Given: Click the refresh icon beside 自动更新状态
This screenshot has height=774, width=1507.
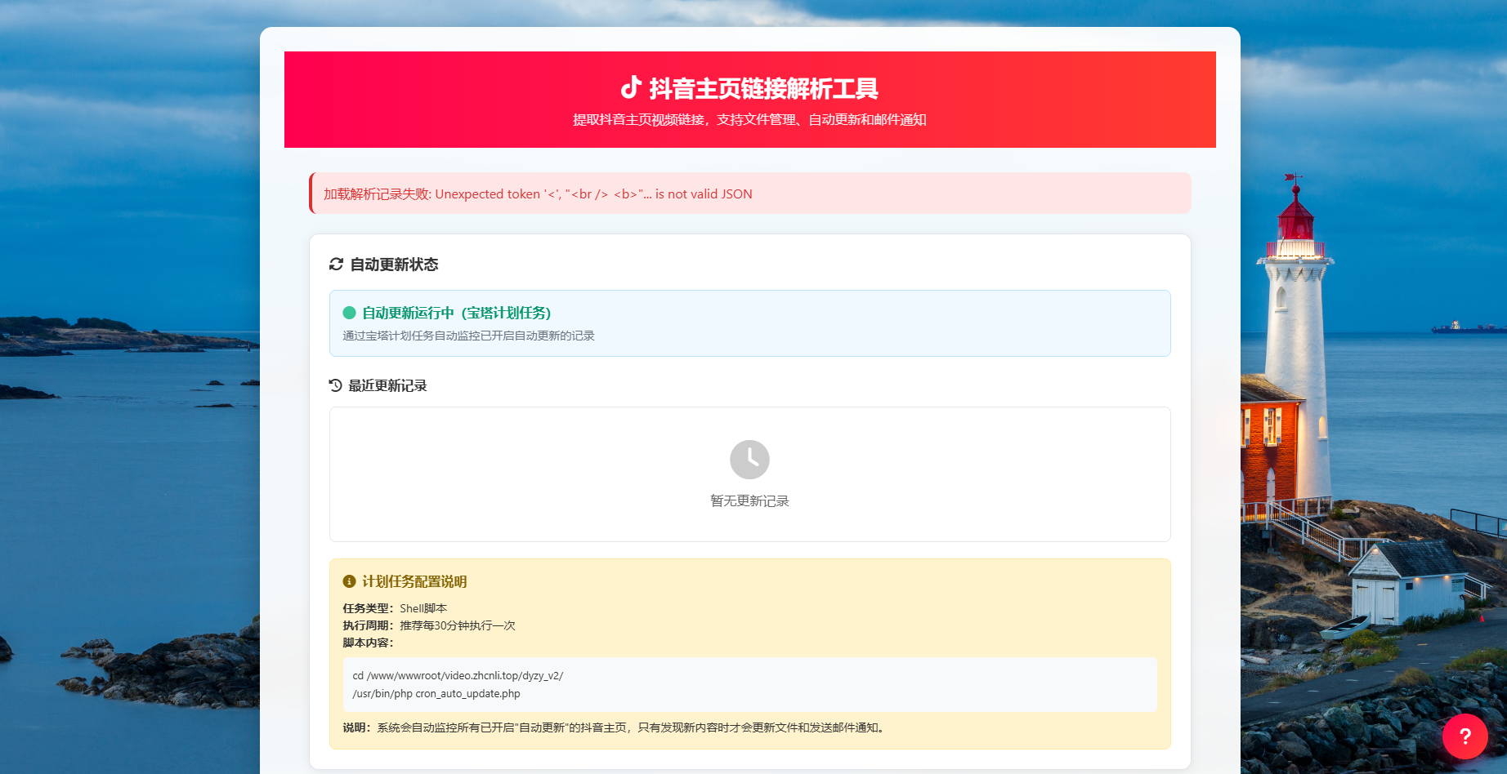Looking at the screenshot, I should (x=334, y=264).
